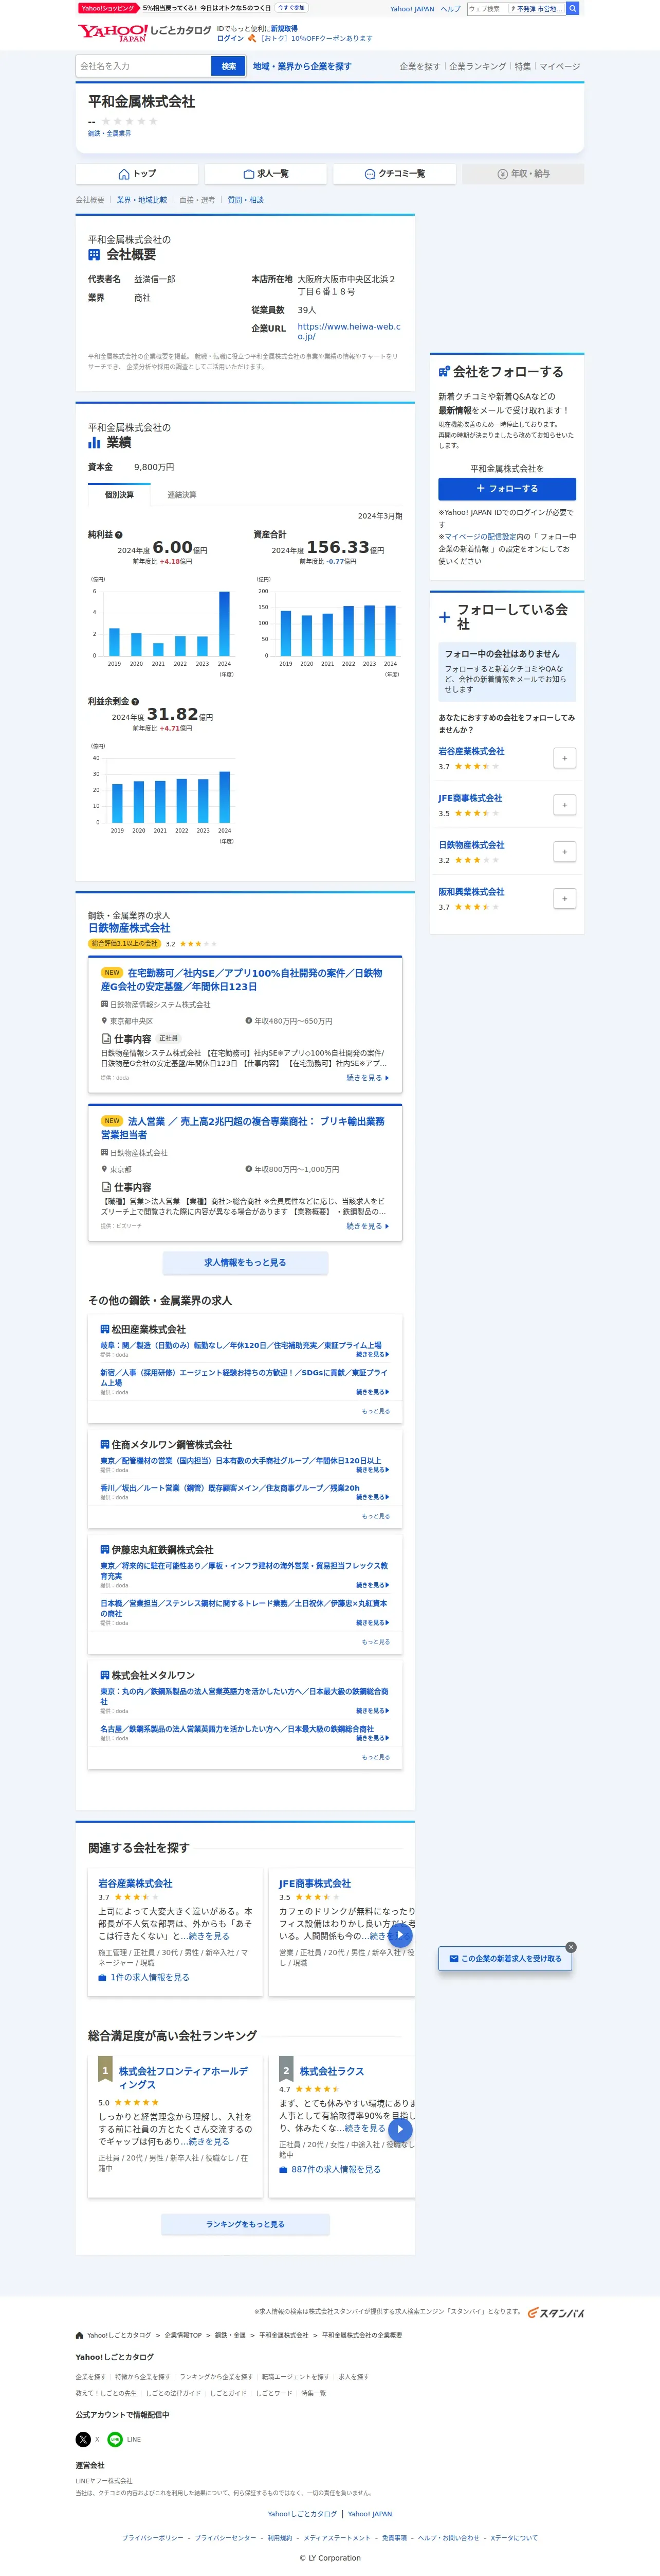The width and height of the screenshot is (660, 2576).
Task: Open マイページ in header
Action: (560, 66)
